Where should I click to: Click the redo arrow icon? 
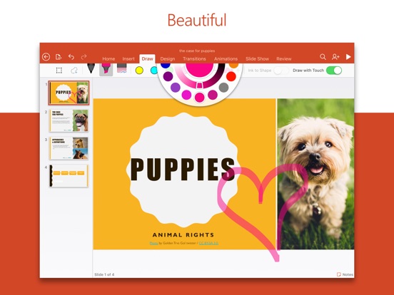tap(84, 57)
